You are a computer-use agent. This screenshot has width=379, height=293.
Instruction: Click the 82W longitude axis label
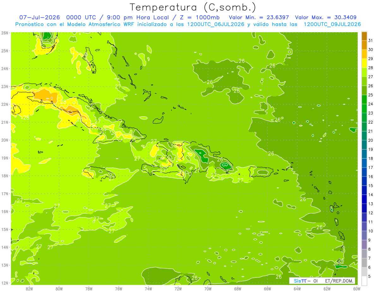point(29,289)
